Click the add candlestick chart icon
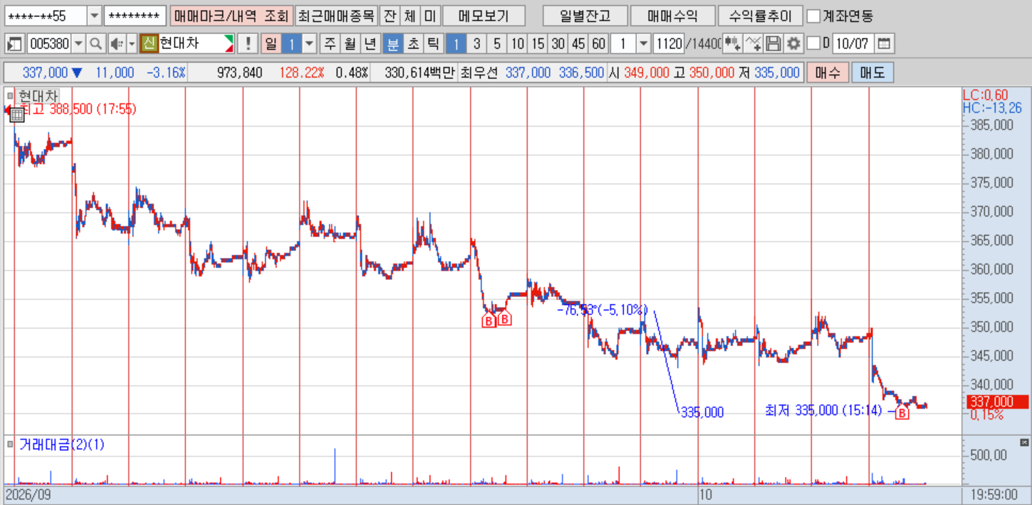Screen dimensions: 1032x505 coord(733,43)
